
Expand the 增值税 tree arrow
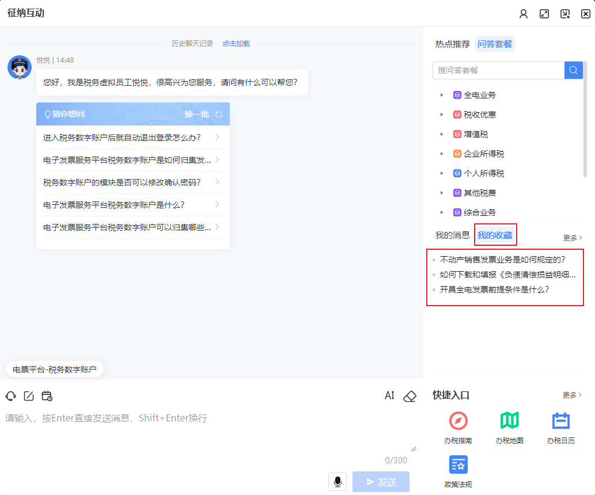(442, 134)
